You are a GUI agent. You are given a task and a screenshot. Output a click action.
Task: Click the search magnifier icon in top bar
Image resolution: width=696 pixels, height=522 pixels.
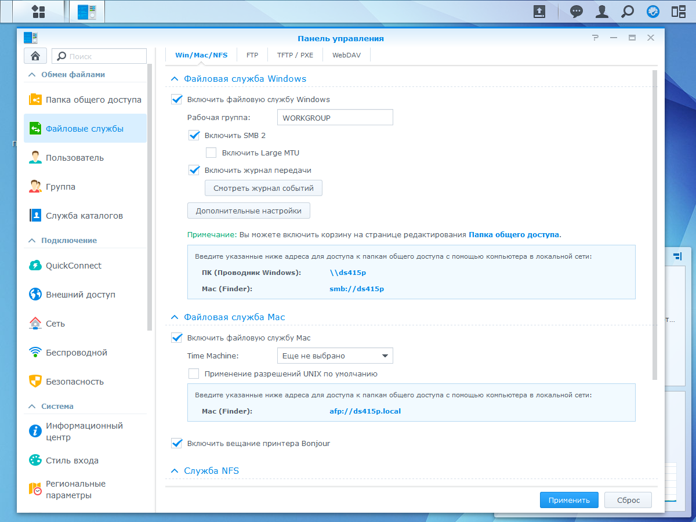click(x=628, y=11)
